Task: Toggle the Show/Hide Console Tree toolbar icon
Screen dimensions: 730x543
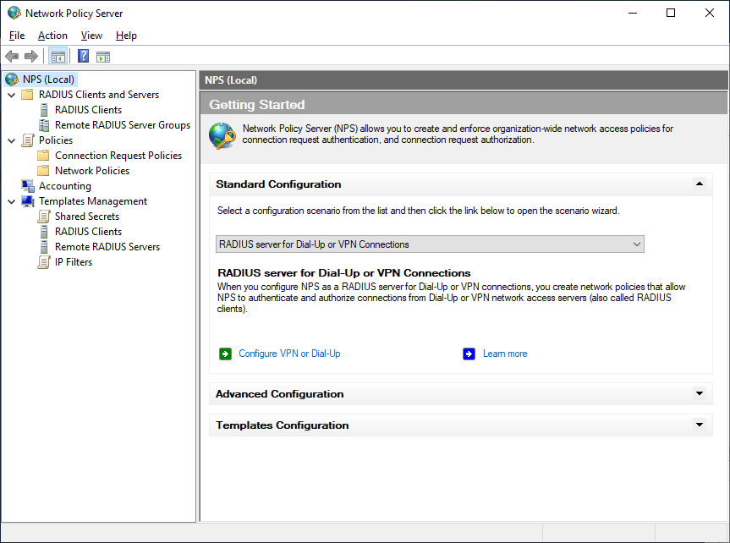Action: pyautogui.click(x=58, y=57)
